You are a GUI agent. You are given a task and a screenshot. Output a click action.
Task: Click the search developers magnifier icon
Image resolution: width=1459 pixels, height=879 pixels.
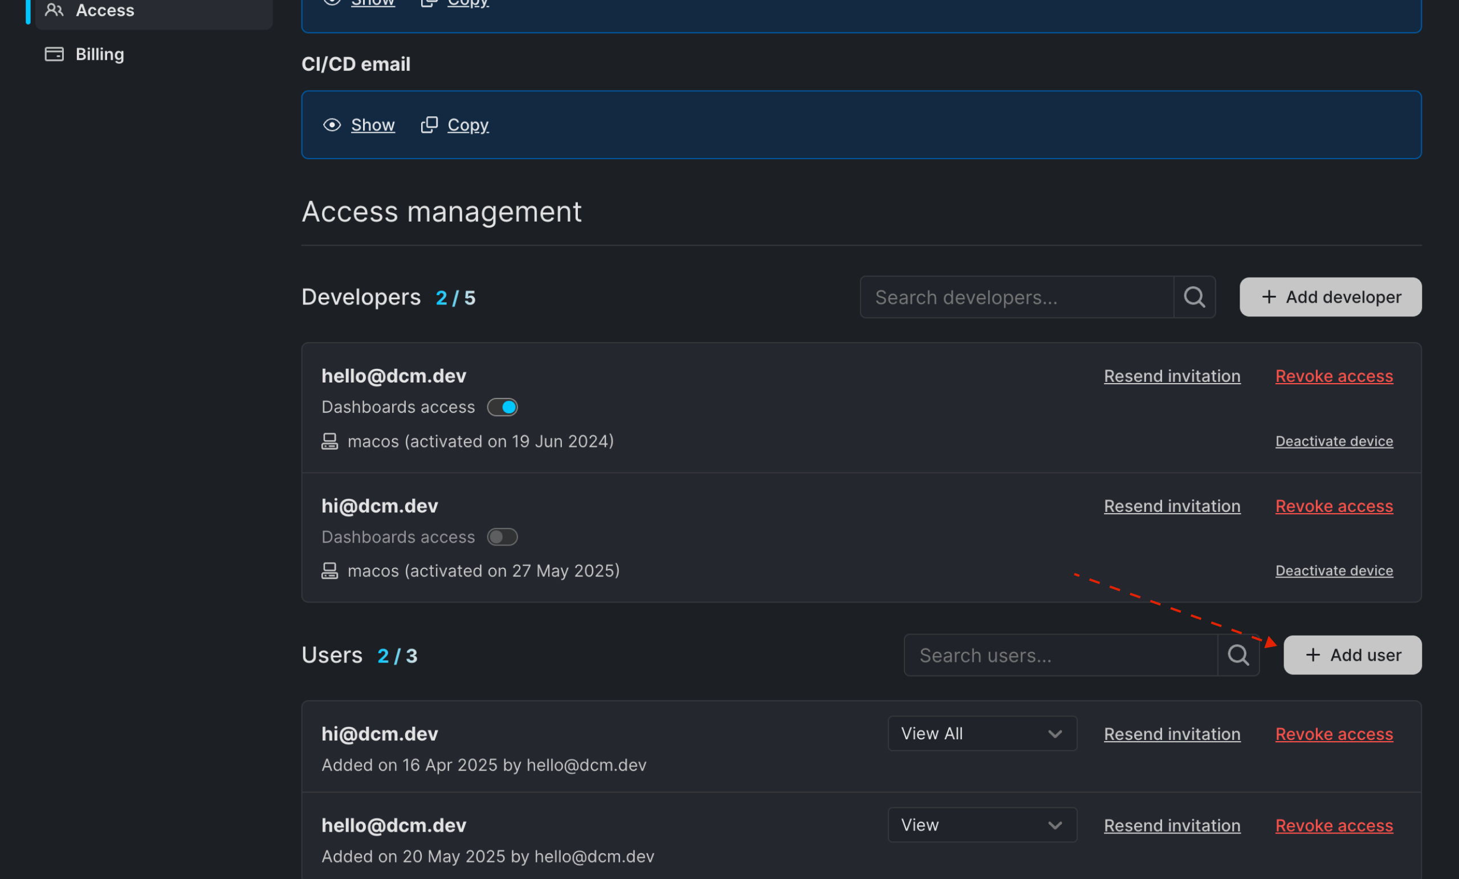click(1195, 297)
